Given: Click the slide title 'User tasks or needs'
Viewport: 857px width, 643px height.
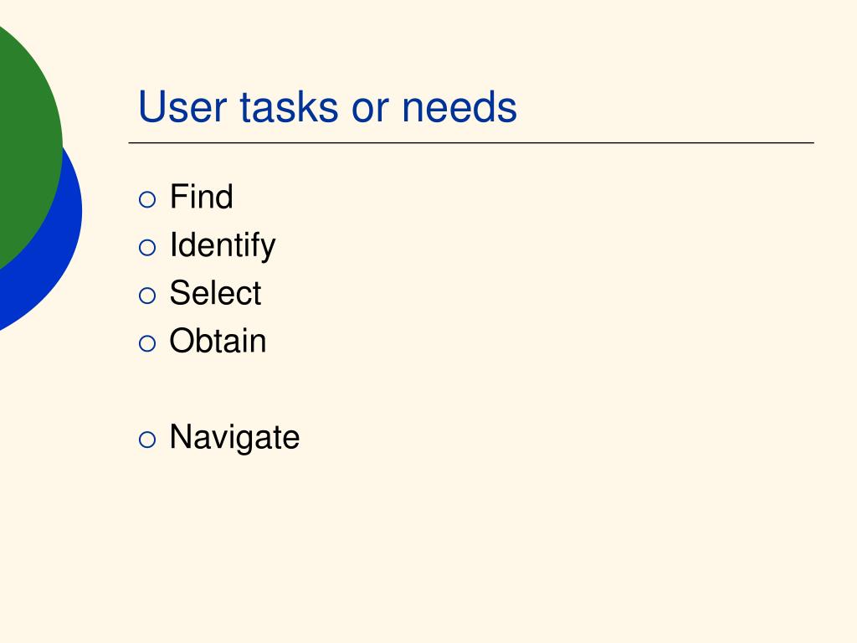Looking at the screenshot, I should coord(327,106).
